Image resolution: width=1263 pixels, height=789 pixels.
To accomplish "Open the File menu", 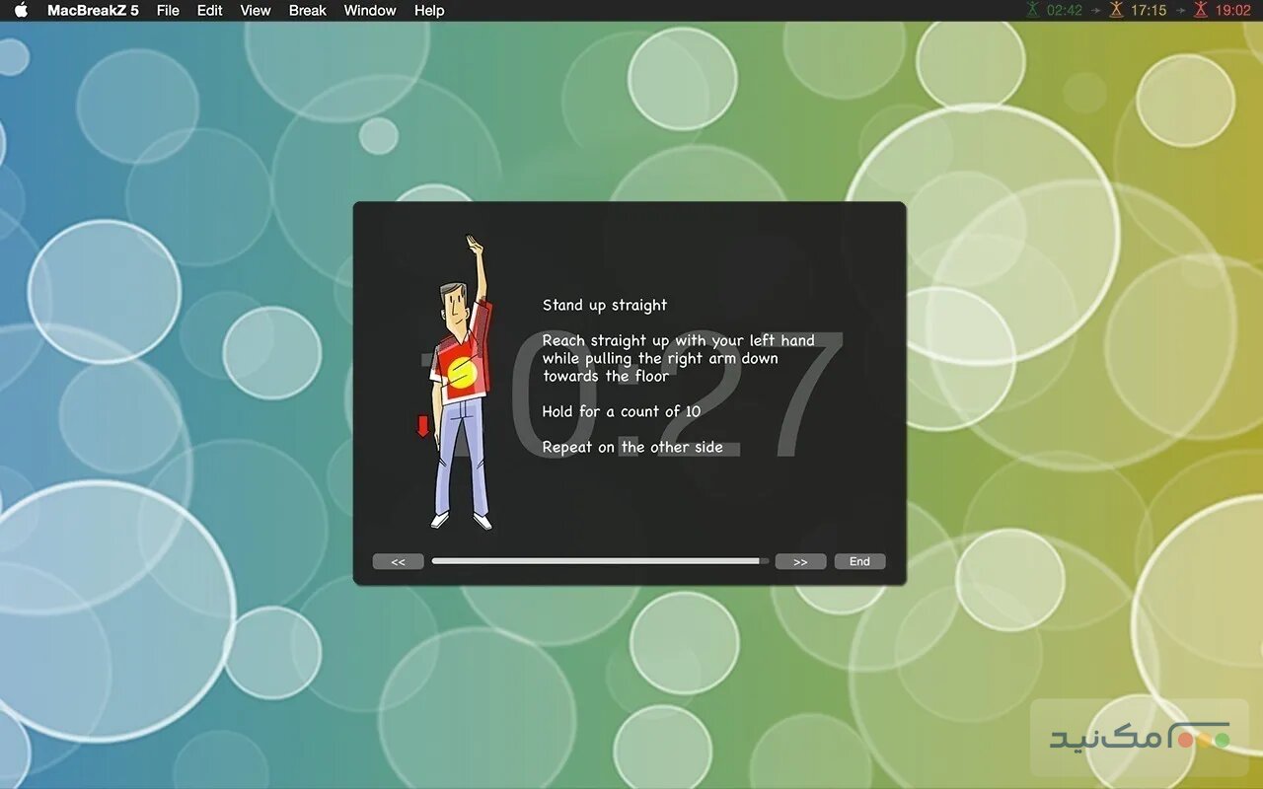I will (168, 10).
